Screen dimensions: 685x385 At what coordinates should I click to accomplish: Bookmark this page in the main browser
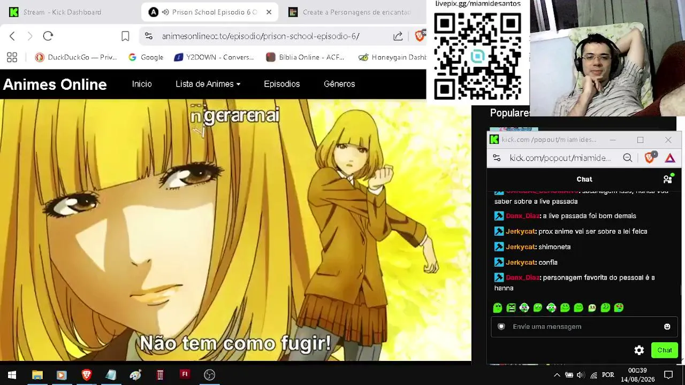click(x=125, y=36)
